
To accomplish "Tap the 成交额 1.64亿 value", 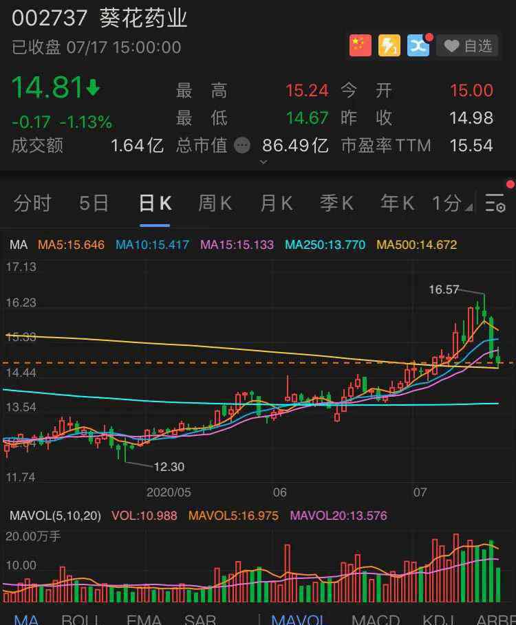I will click(x=138, y=146).
